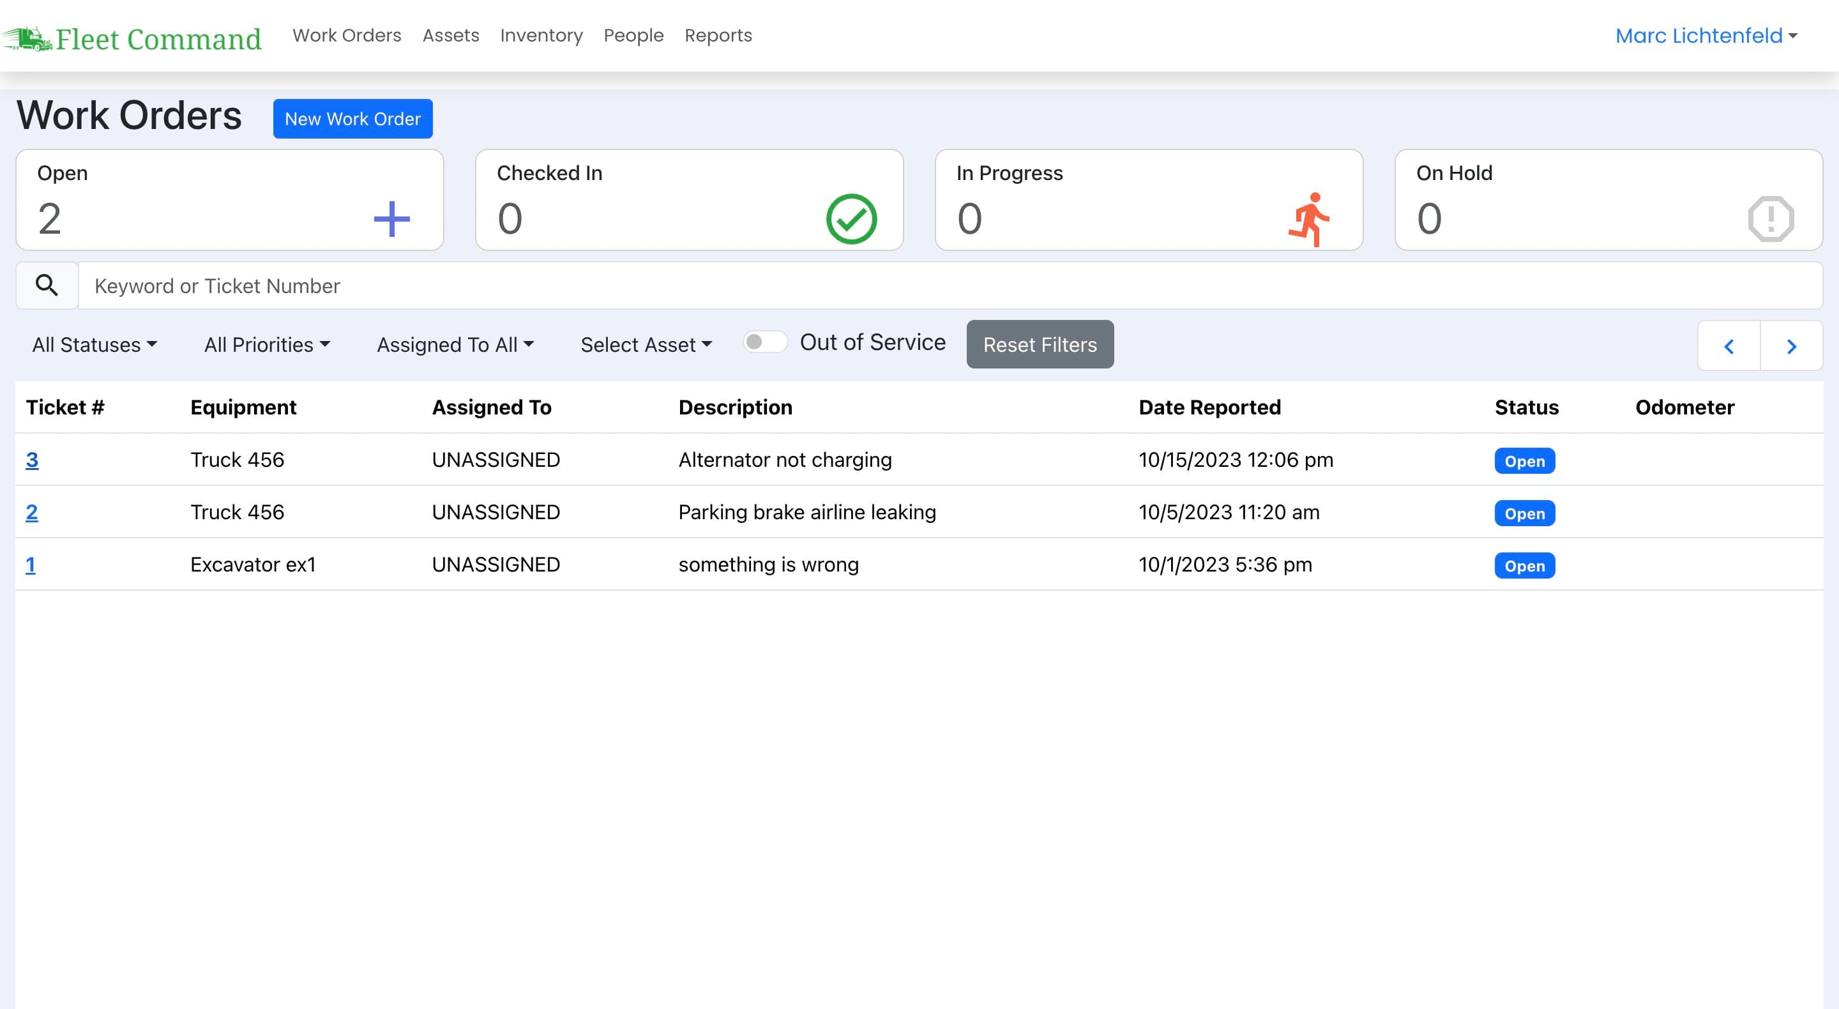Switch to the Reports page

[718, 35]
